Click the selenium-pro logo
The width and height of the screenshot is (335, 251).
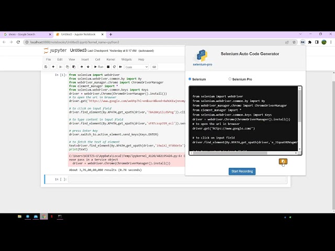[203, 58]
